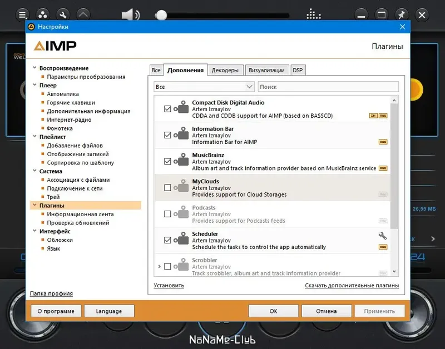The height and width of the screenshot is (349, 445).
Task: Click MyClouds plugin puzzle icon
Action: tap(182, 187)
